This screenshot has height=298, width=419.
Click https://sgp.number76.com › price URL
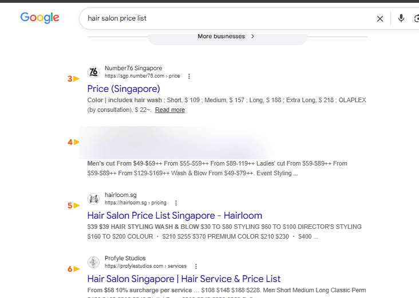[x=142, y=76]
